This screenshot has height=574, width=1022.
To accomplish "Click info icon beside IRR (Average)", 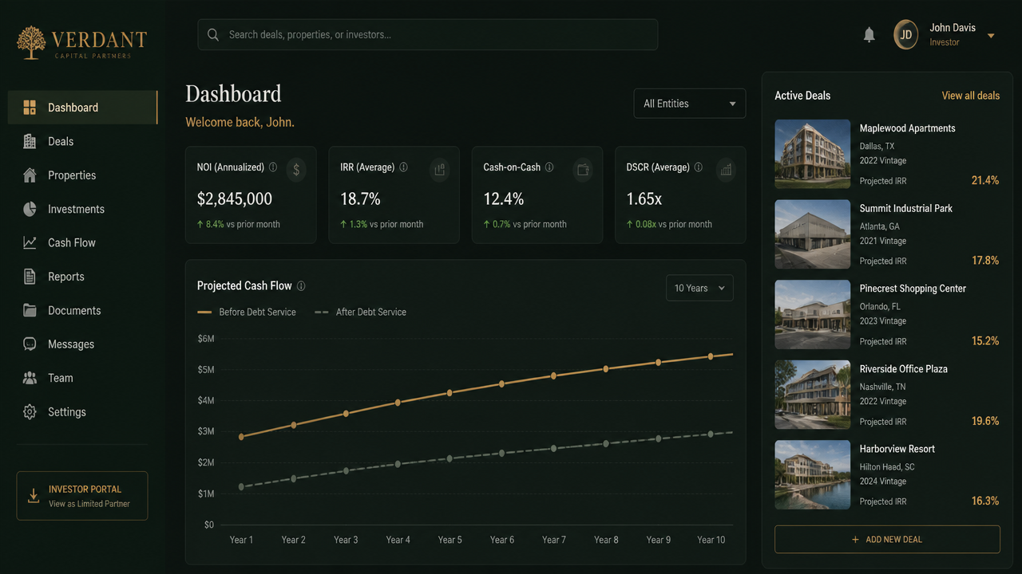I will [x=403, y=167].
